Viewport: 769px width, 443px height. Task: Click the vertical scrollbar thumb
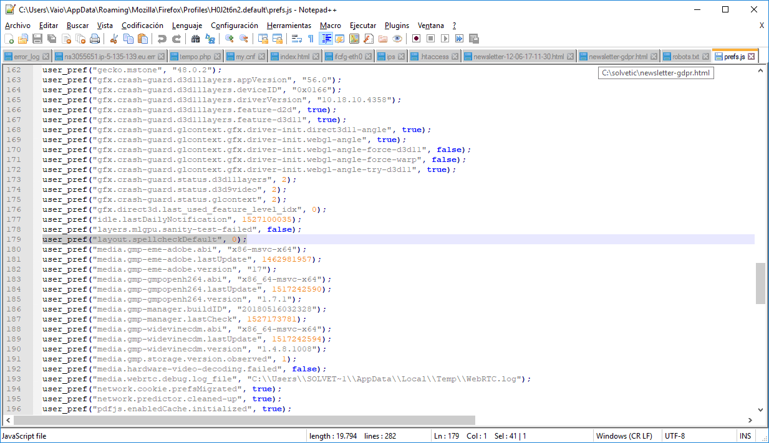click(760, 283)
